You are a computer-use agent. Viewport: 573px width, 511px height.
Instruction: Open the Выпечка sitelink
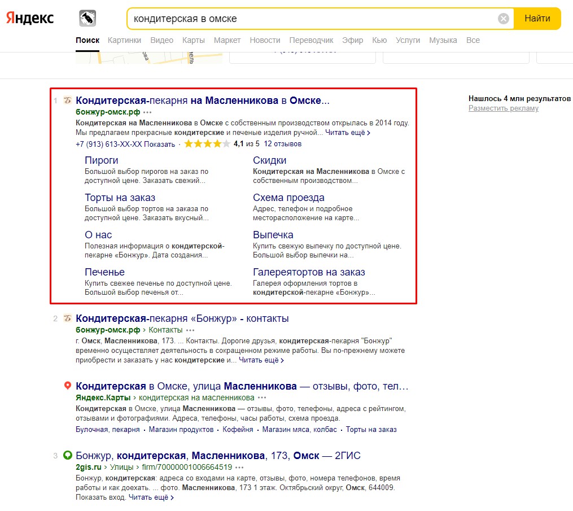(273, 235)
